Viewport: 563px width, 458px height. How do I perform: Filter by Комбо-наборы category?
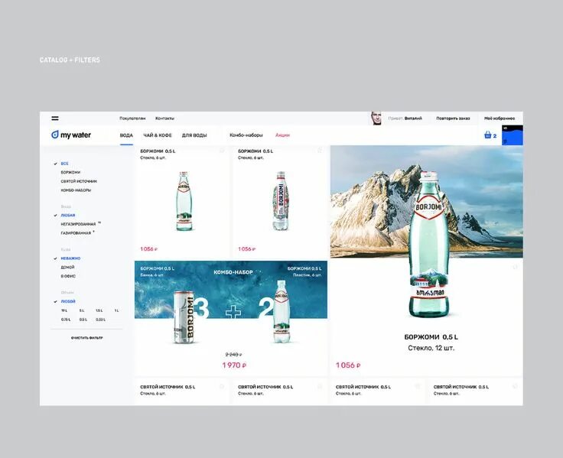coord(76,190)
